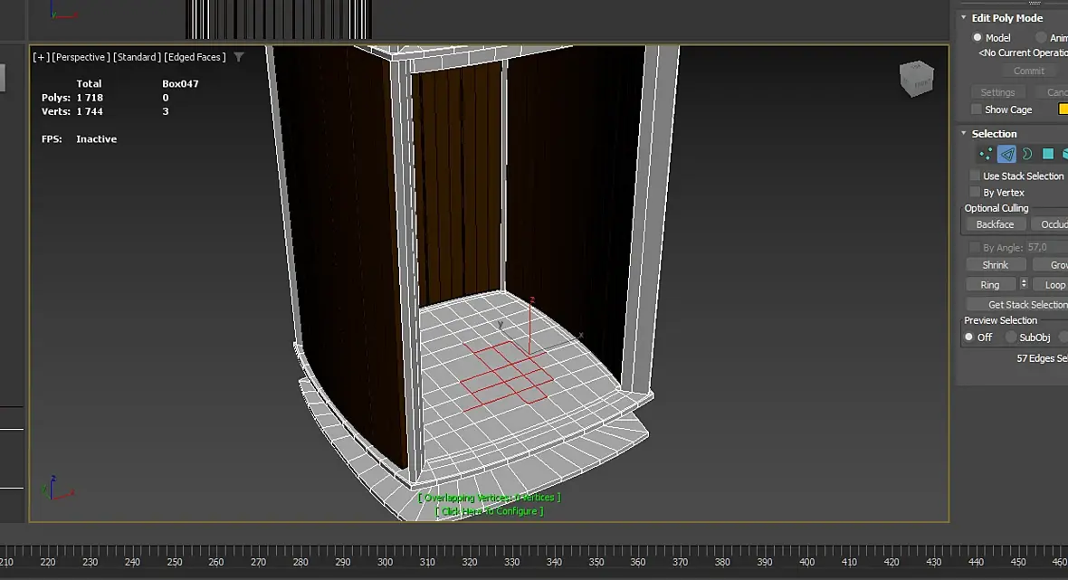Click frame 300 on the timeline
This screenshot has width=1068, height=580.
click(x=385, y=562)
